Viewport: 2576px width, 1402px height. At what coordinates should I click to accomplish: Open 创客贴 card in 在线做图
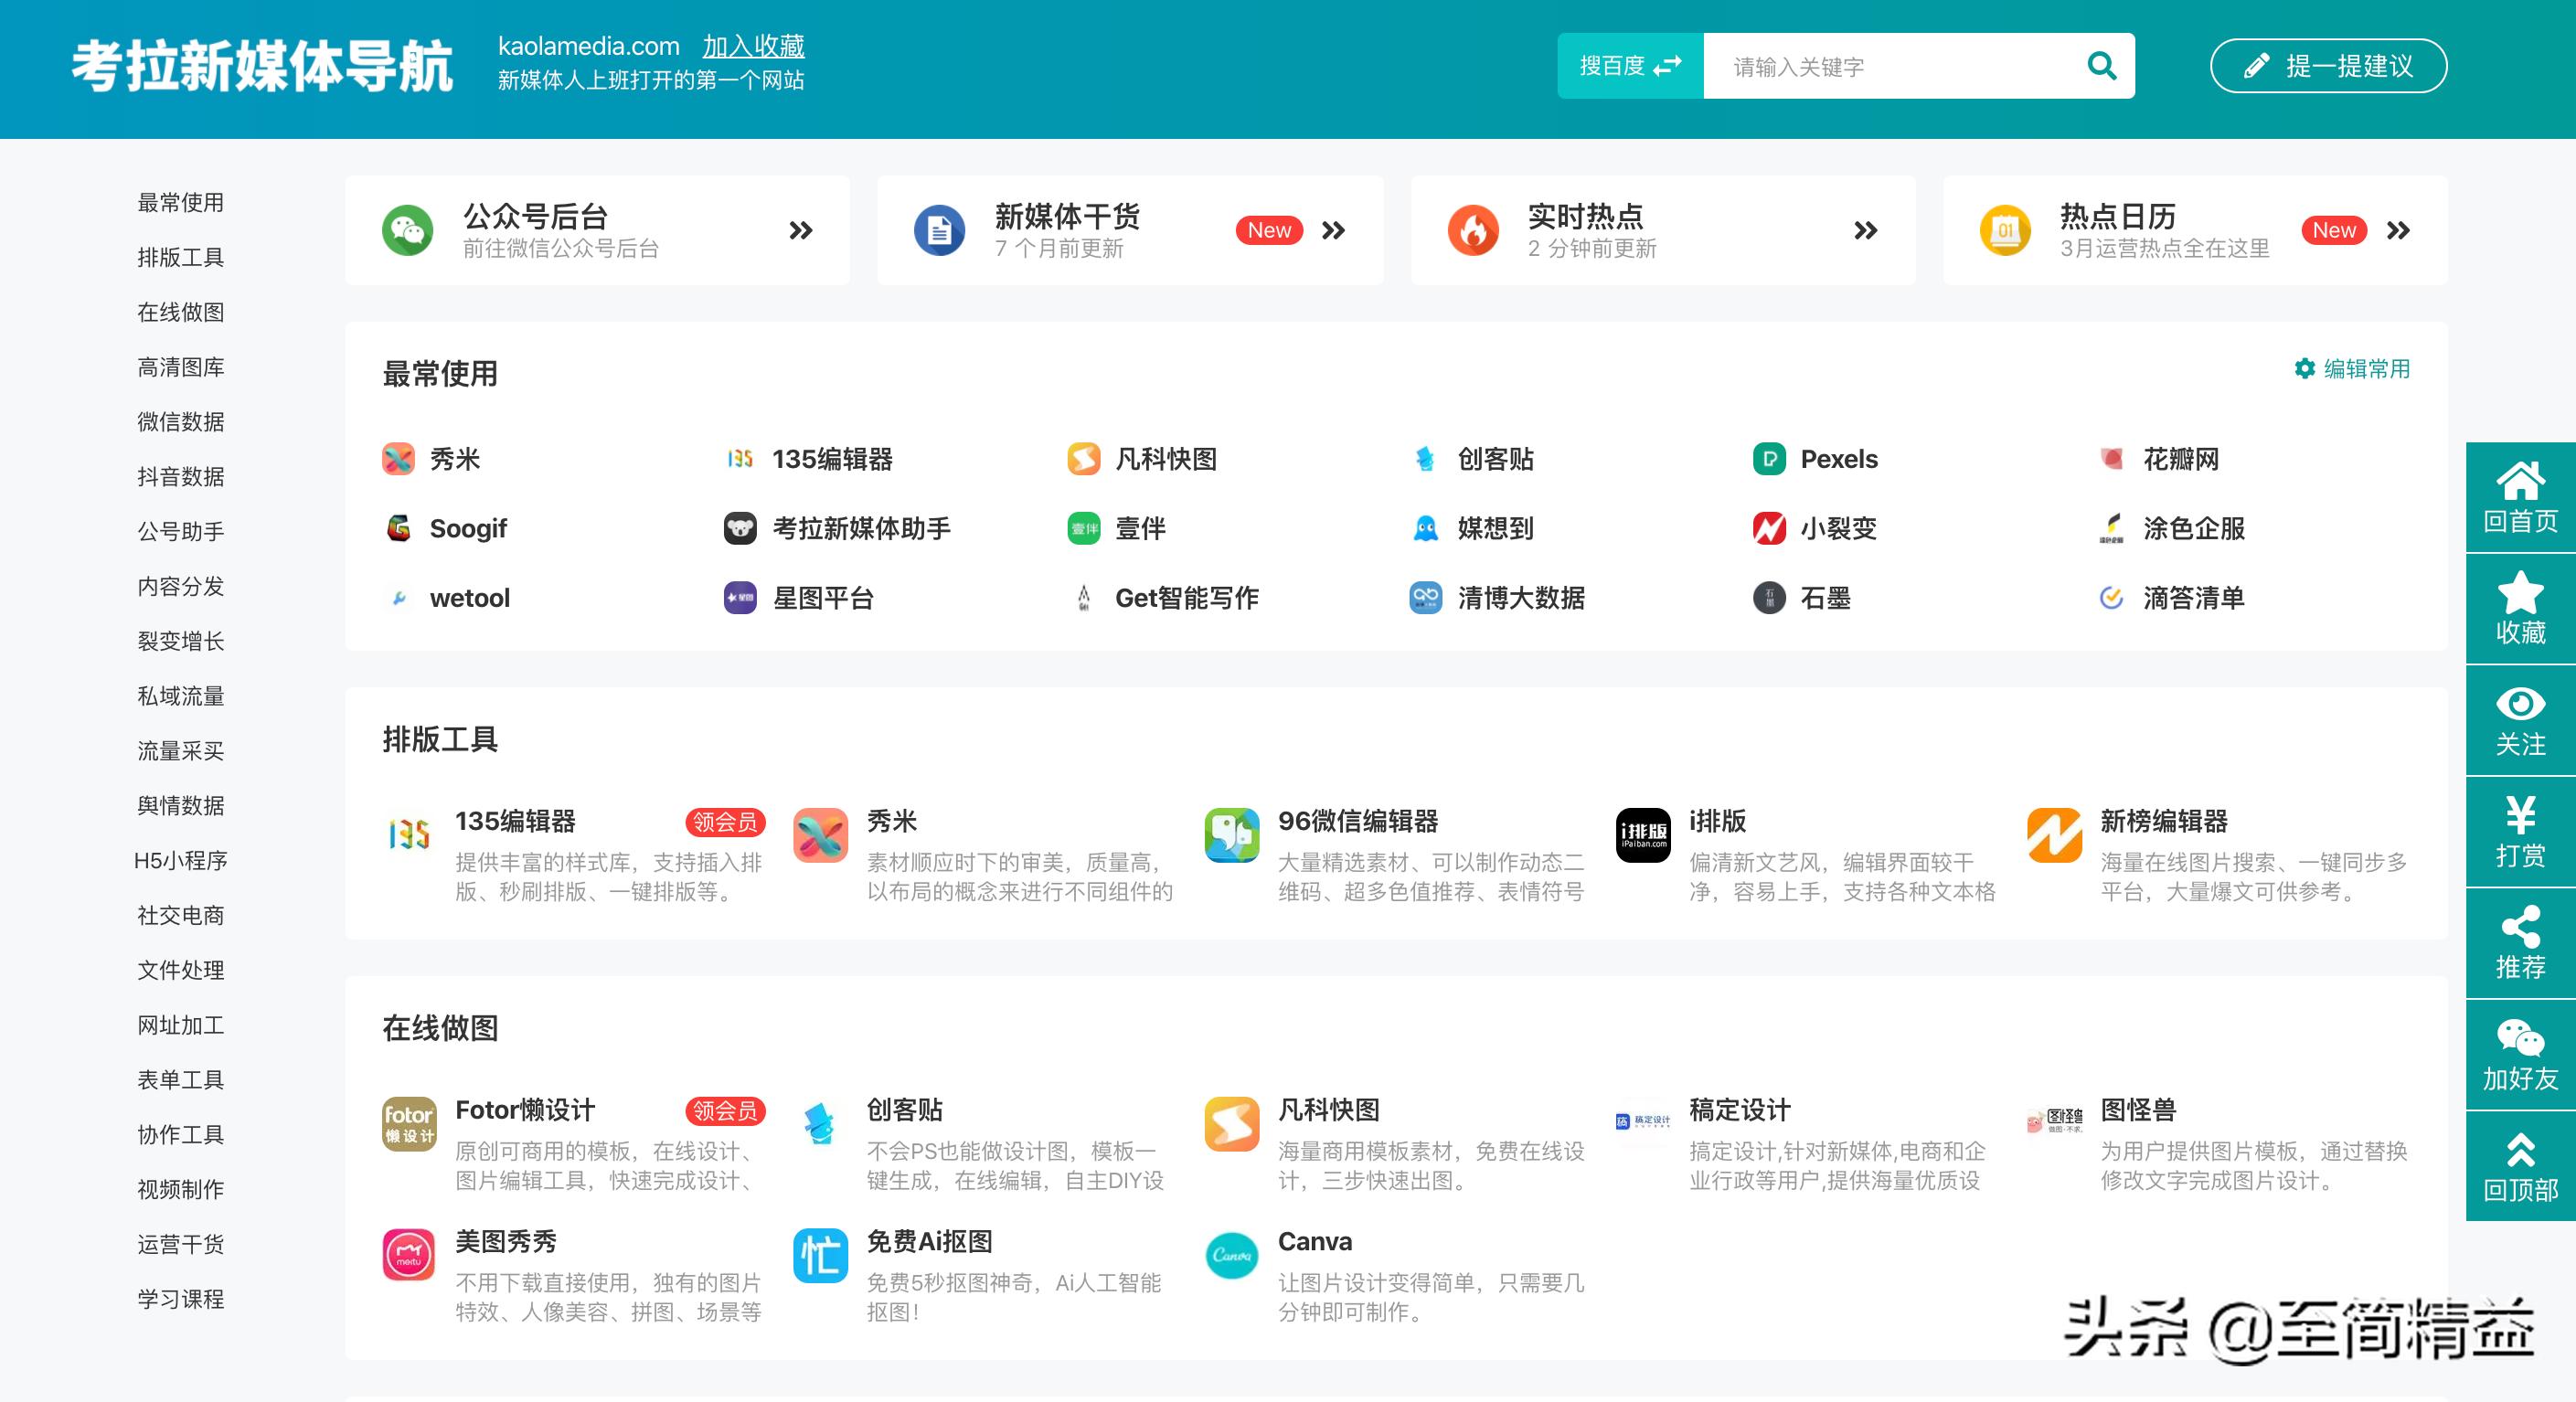click(986, 1143)
